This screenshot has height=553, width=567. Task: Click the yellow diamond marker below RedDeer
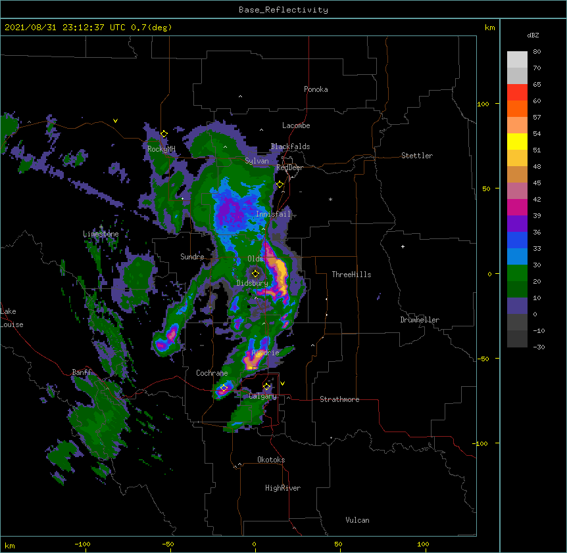(x=280, y=185)
